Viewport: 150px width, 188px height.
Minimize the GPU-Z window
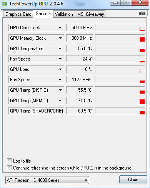pyautogui.click(x=115, y=2)
